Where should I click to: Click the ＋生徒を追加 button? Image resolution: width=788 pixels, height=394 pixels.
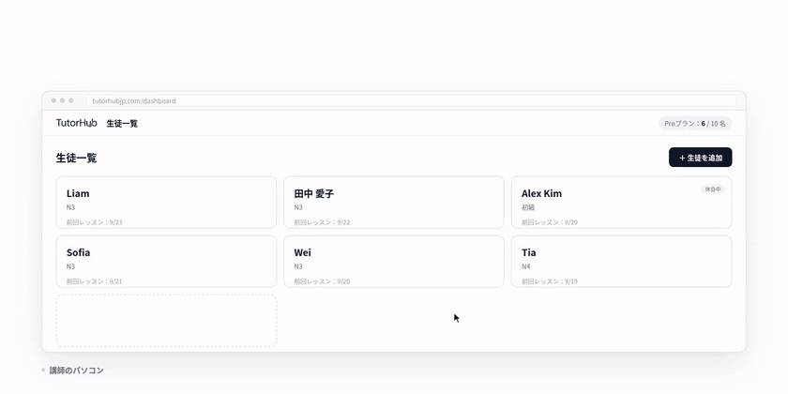click(x=700, y=158)
